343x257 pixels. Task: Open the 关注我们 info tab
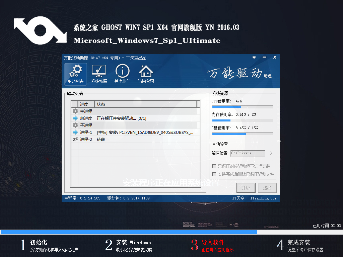(122, 74)
